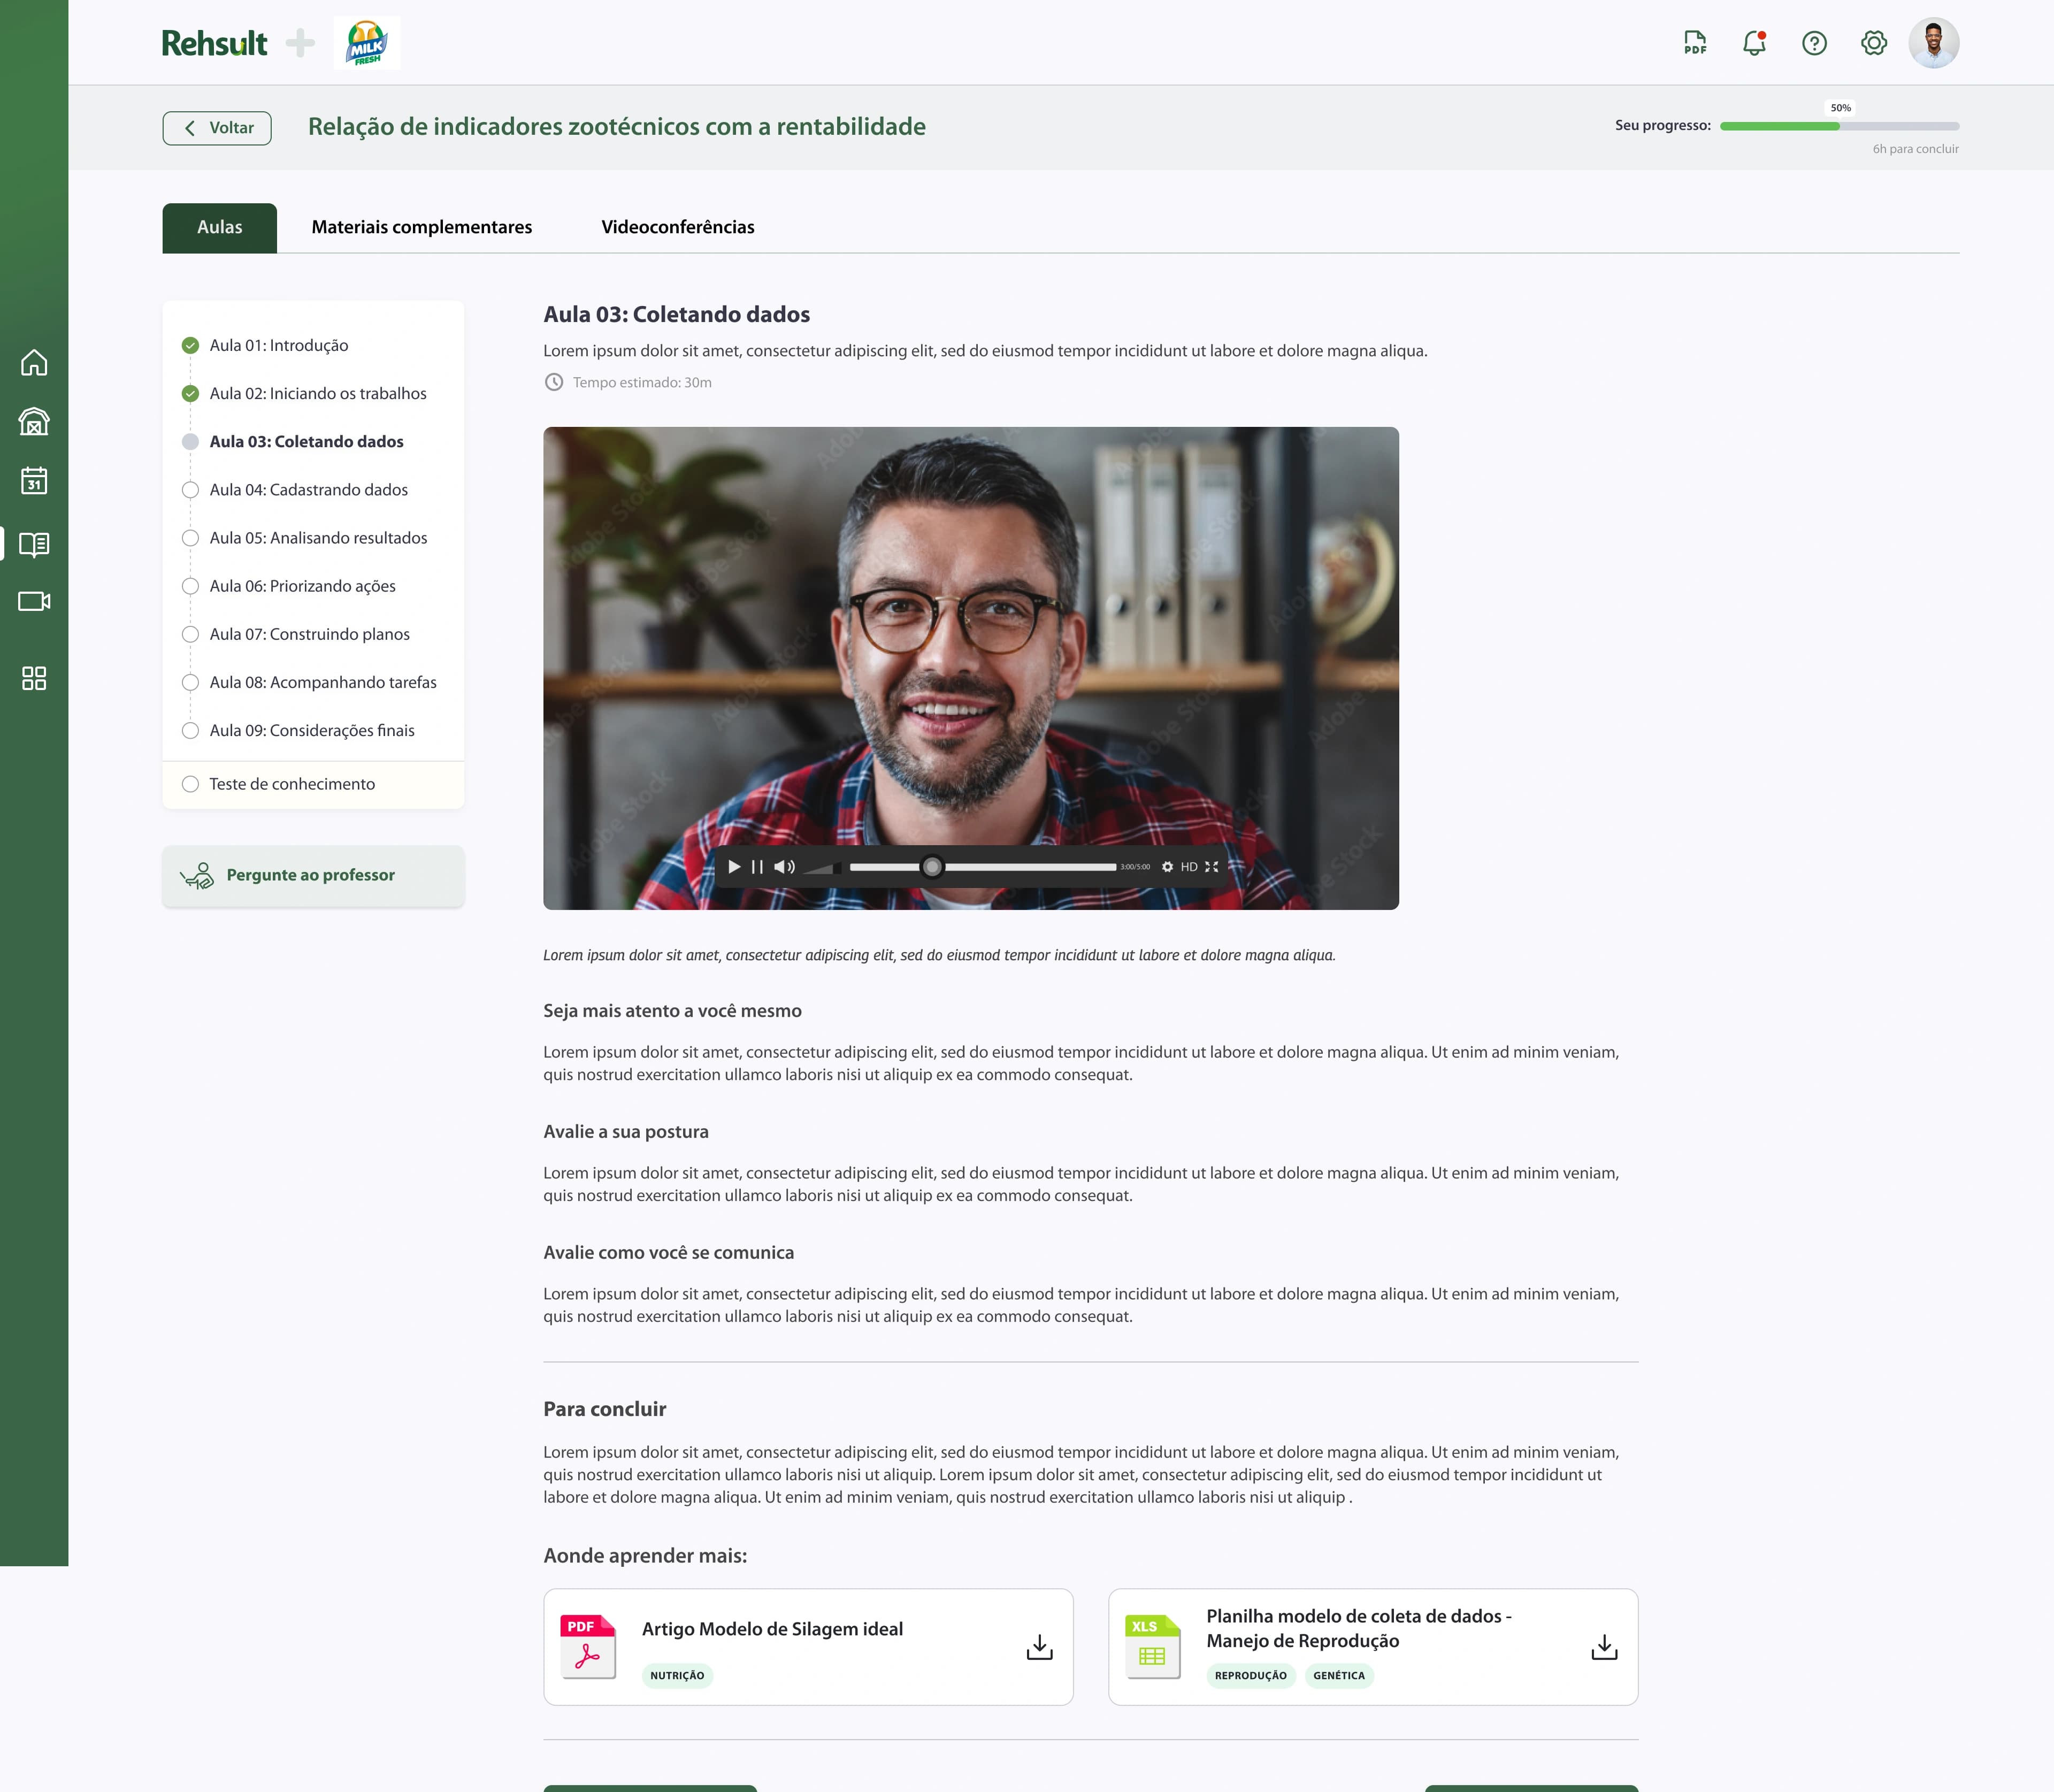This screenshot has width=2054, height=1792.
Task: Select Aula 09: Considerações finais
Action: tap(312, 730)
